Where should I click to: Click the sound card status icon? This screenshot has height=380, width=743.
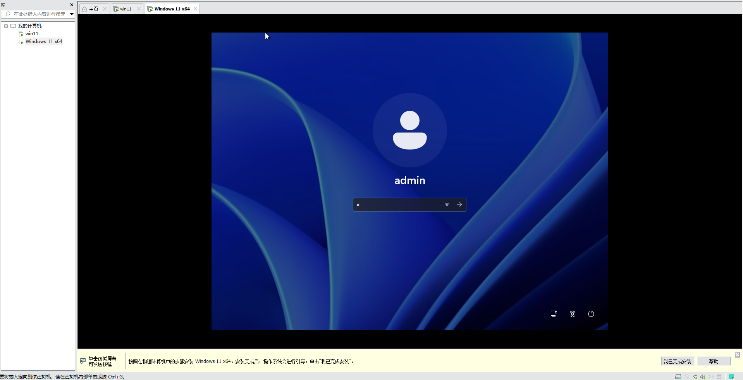(x=703, y=377)
